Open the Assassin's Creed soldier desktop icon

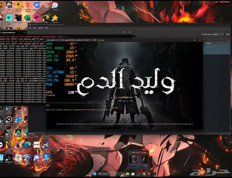click(x=18, y=145)
